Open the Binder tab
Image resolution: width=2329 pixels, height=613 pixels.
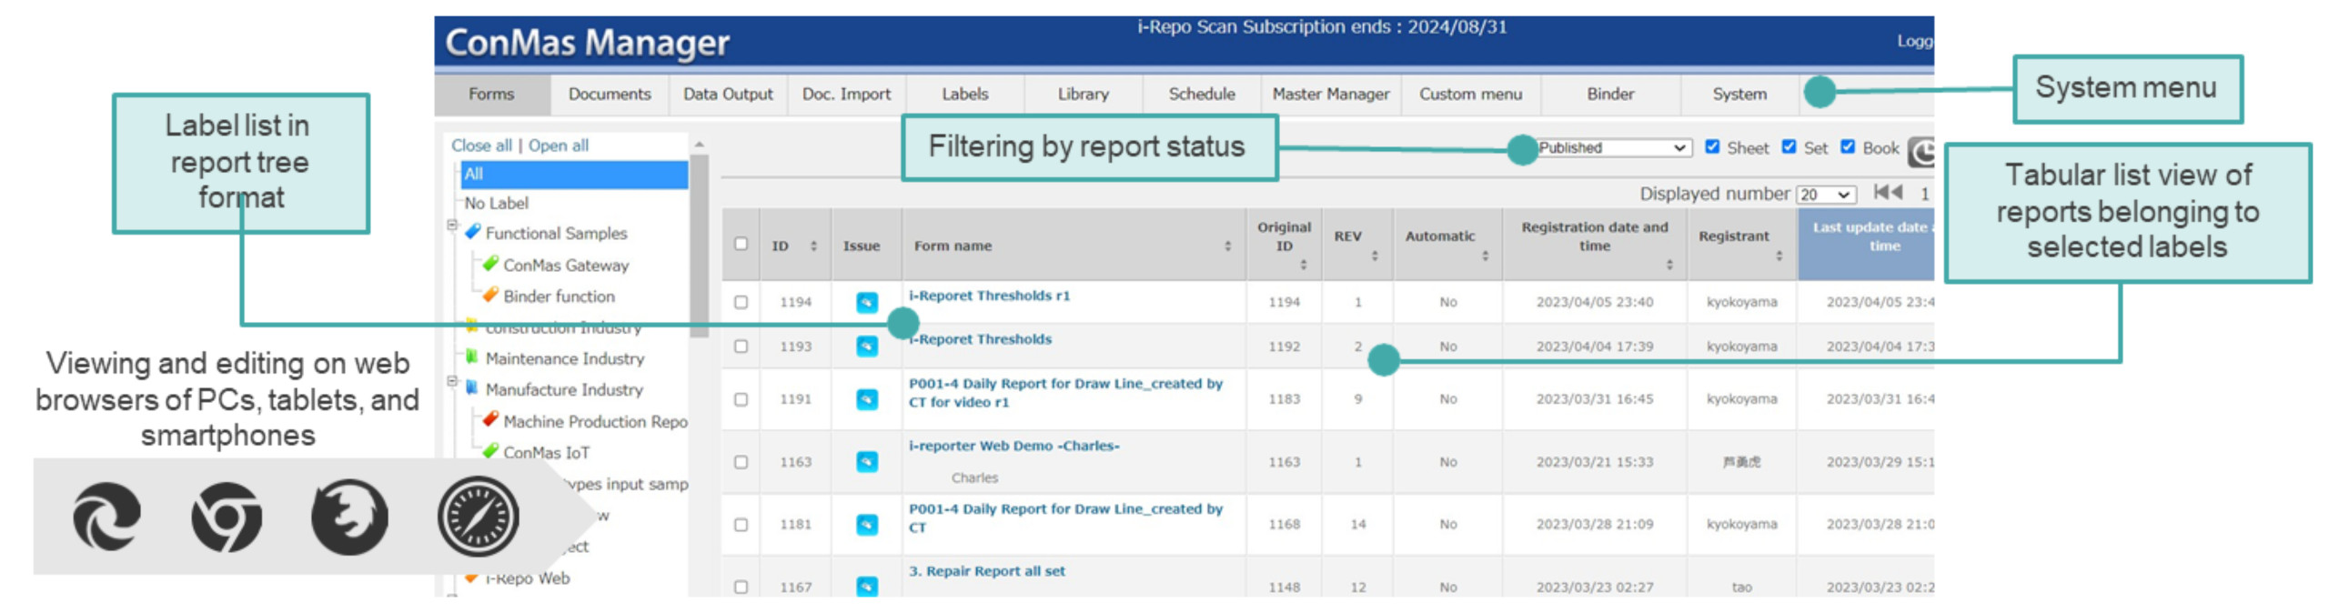click(x=1609, y=94)
